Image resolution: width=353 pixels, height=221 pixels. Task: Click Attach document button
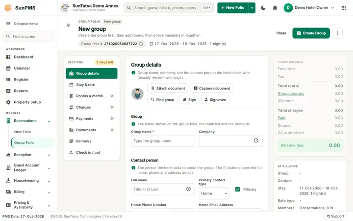pos(168,88)
